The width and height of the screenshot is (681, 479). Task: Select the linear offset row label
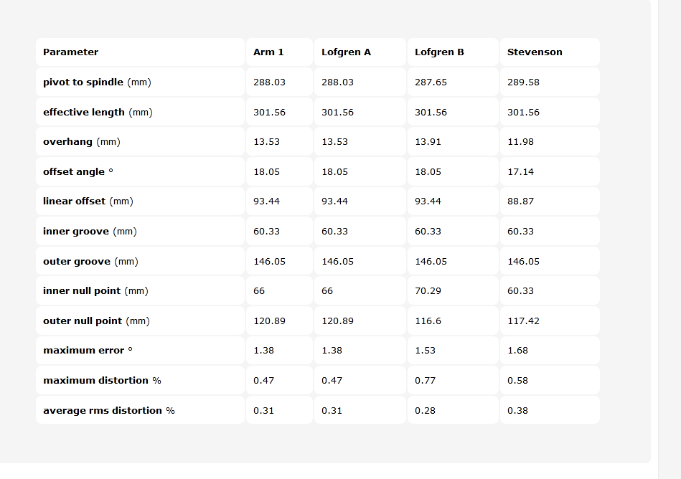click(x=88, y=201)
